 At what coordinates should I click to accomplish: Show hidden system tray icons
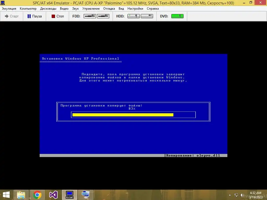tap(230, 195)
